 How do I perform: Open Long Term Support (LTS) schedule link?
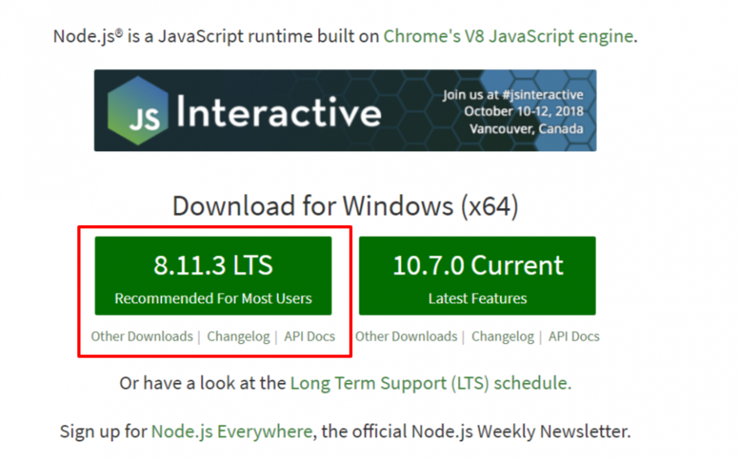430,383
